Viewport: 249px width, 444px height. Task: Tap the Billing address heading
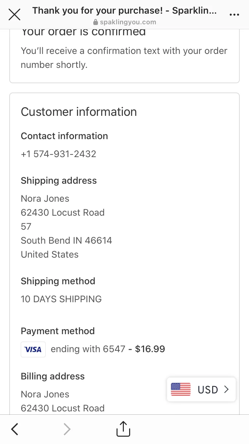tap(53, 376)
